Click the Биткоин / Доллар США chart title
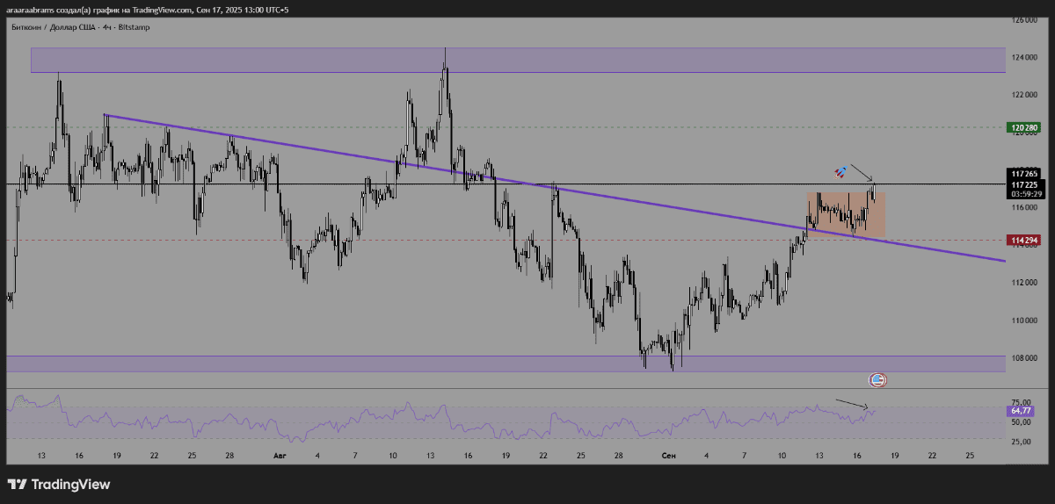 (x=80, y=27)
